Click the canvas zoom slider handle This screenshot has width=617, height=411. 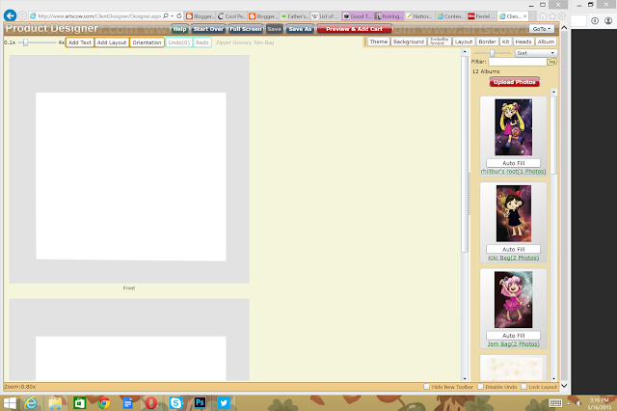click(26, 42)
